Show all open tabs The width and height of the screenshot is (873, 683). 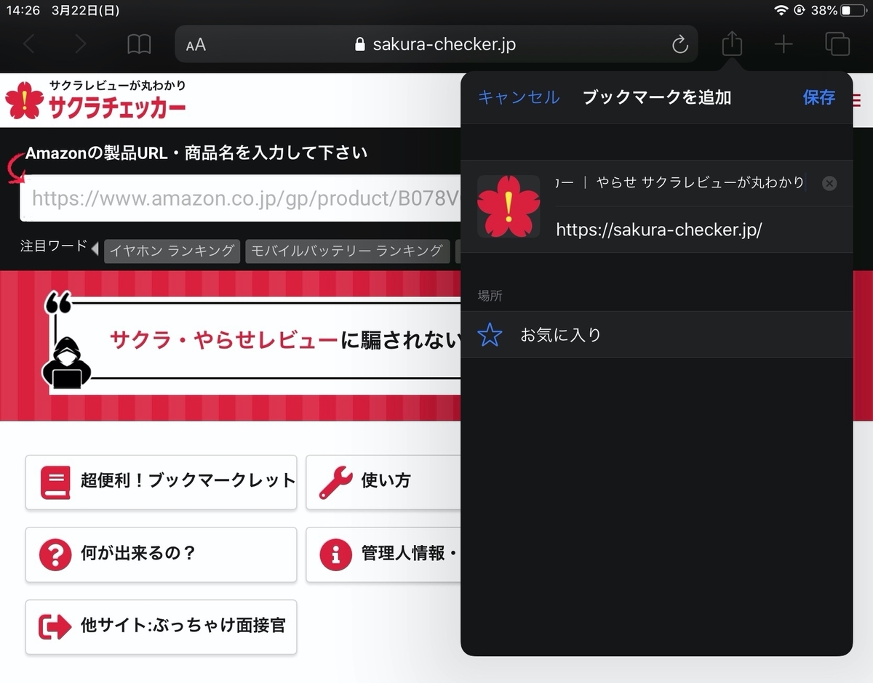click(837, 44)
